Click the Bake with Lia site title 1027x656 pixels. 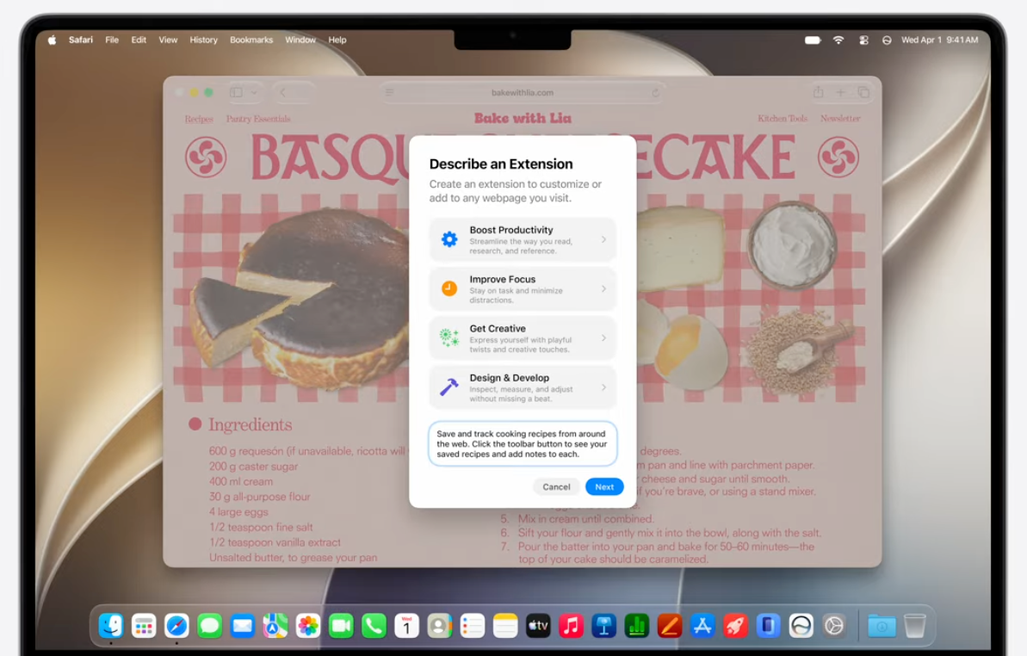click(523, 118)
